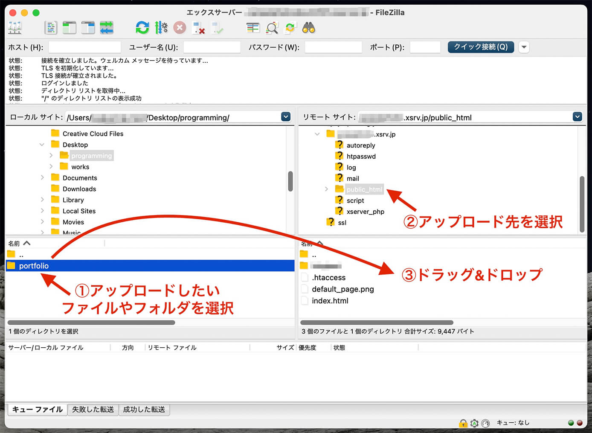Viewport: 592px width, 433px height.
Task: Collapse the Desktop folder in the local tree
Action: pos(42,145)
